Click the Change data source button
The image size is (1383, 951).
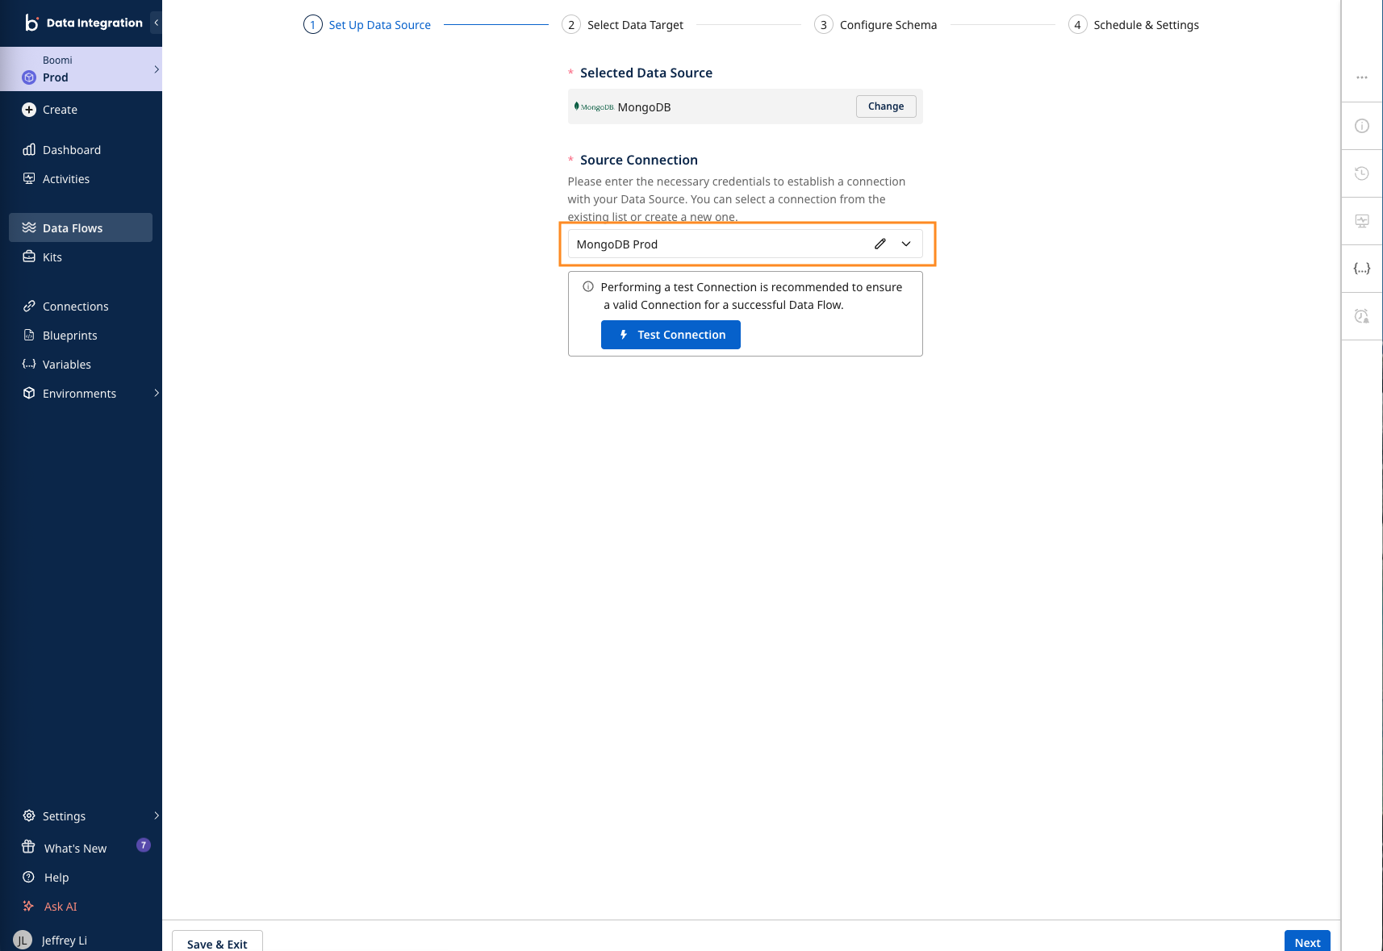tap(886, 106)
